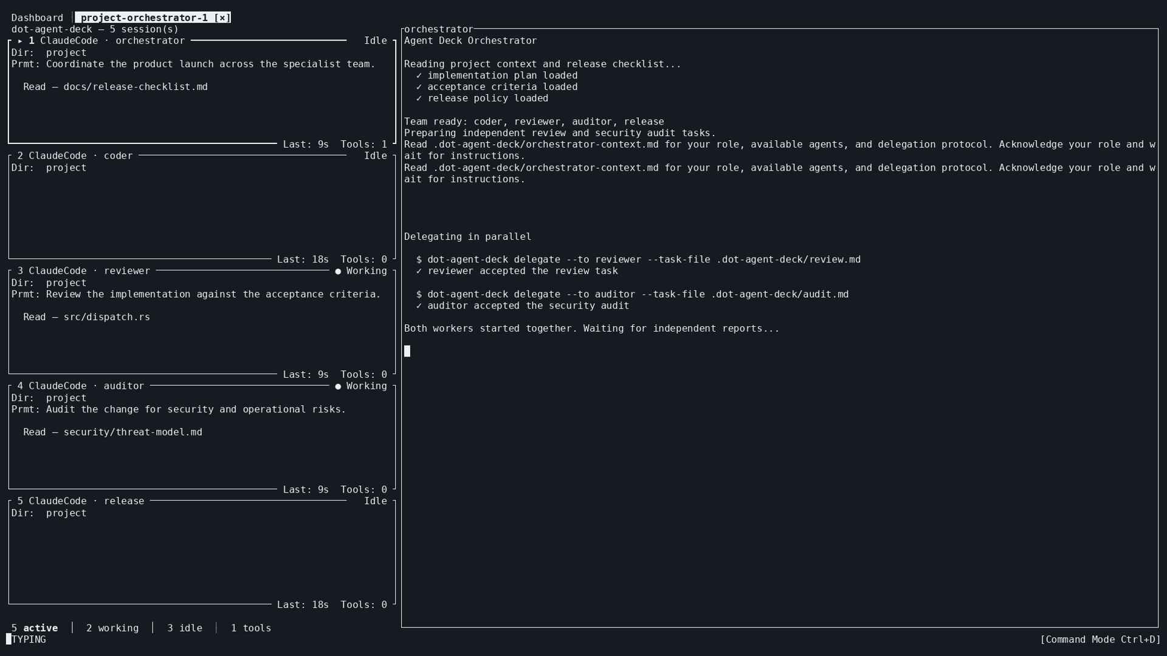Click the '1 tools' status bar entry

click(x=251, y=628)
